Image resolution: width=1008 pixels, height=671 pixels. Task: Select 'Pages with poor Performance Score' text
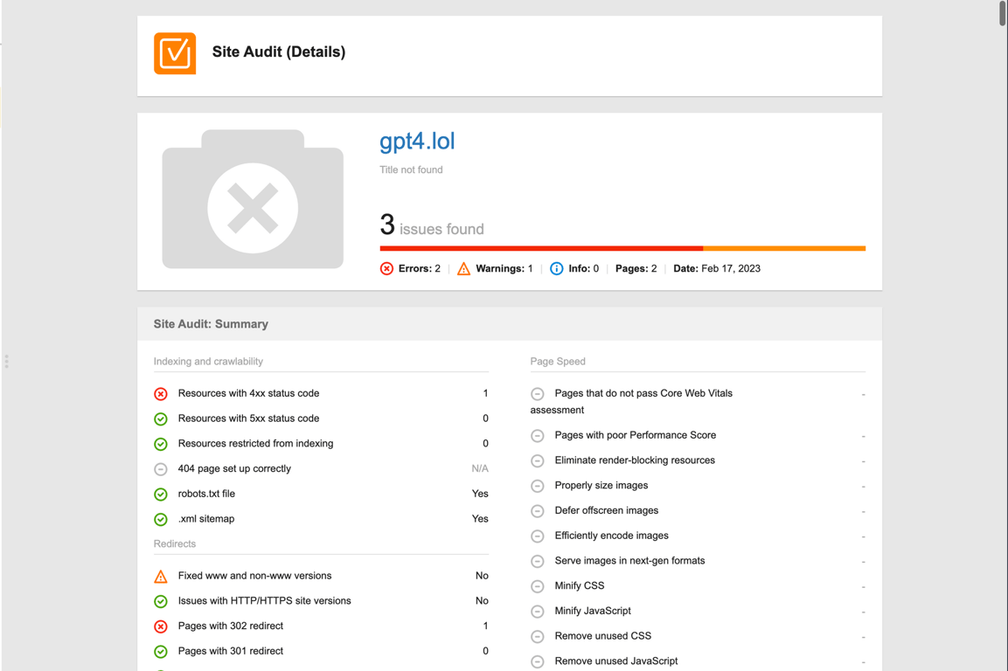click(x=636, y=435)
